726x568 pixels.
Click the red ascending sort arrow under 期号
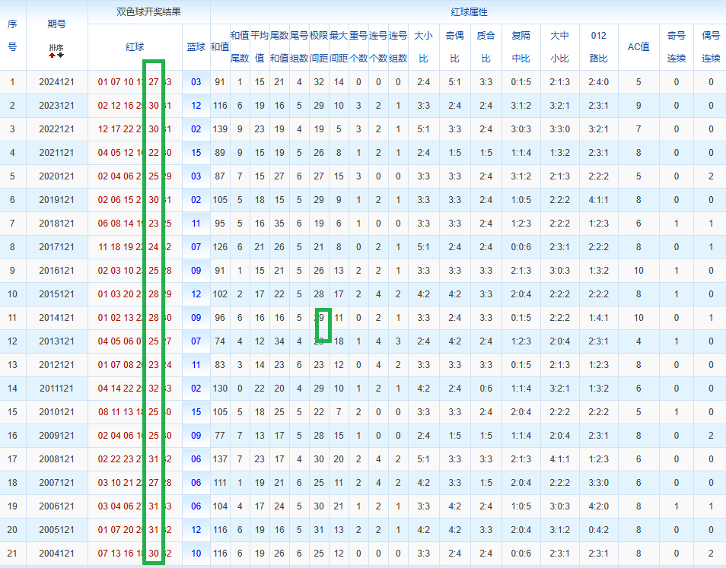pos(53,55)
